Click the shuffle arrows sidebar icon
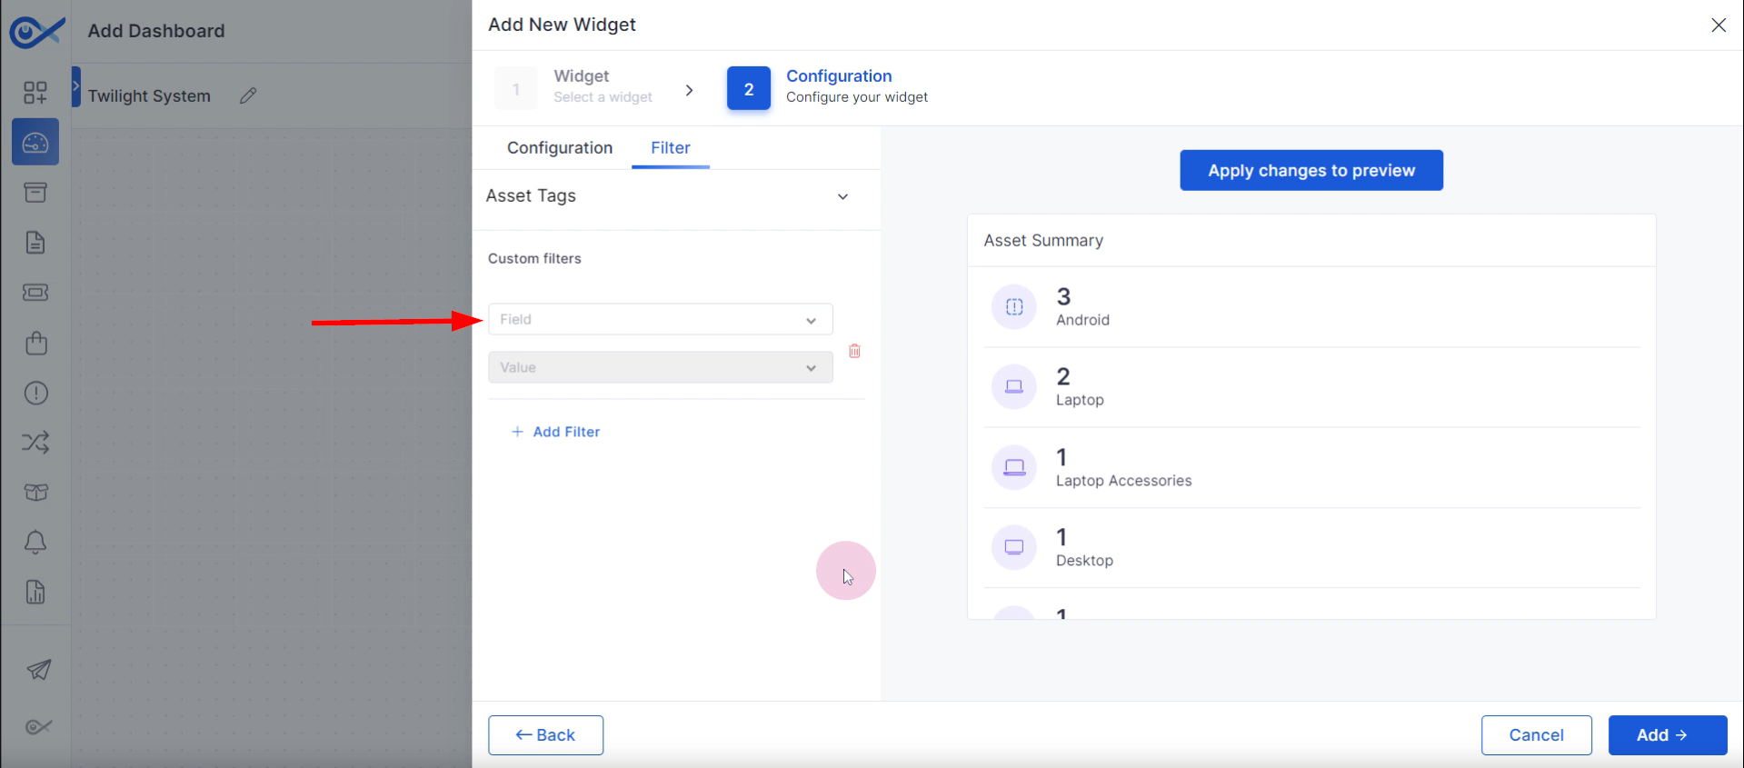Viewport: 1744px width, 768px height. click(x=35, y=443)
